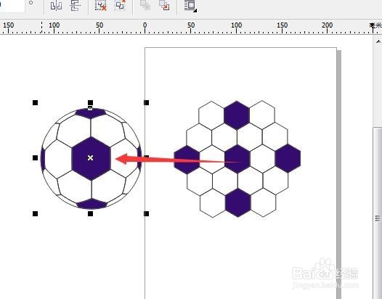Click the vertical scrollbar thumb
Image resolution: width=382 pixels, height=299 pixels.
(378, 214)
